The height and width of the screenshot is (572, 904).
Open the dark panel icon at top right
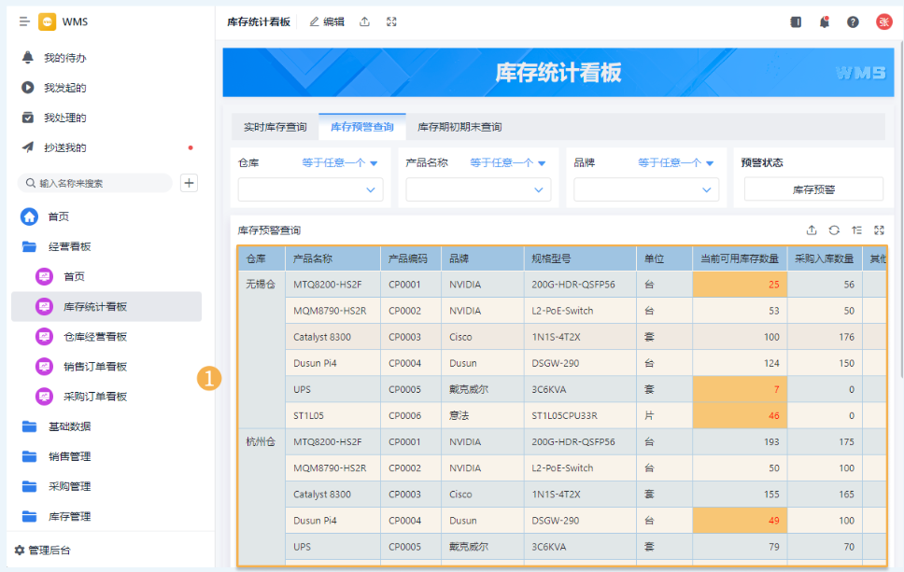click(796, 21)
